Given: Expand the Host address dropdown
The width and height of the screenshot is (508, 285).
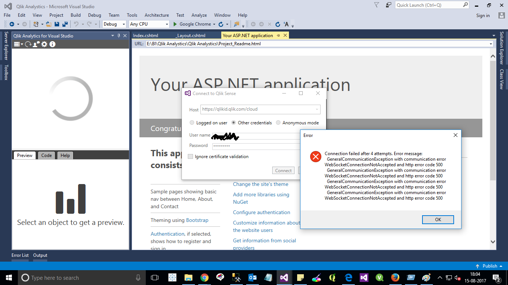Looking at the screenshot, I should click(x=317, y=109).
